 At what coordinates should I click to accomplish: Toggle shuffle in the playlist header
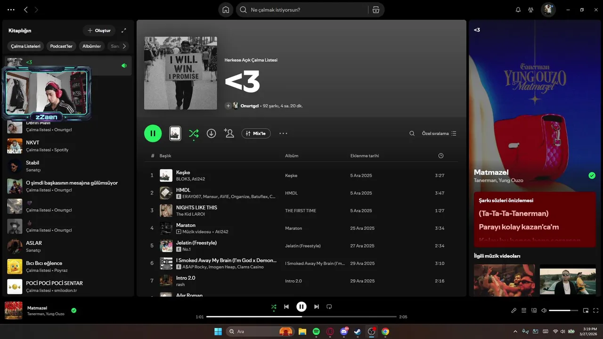[x=194, y=133]
